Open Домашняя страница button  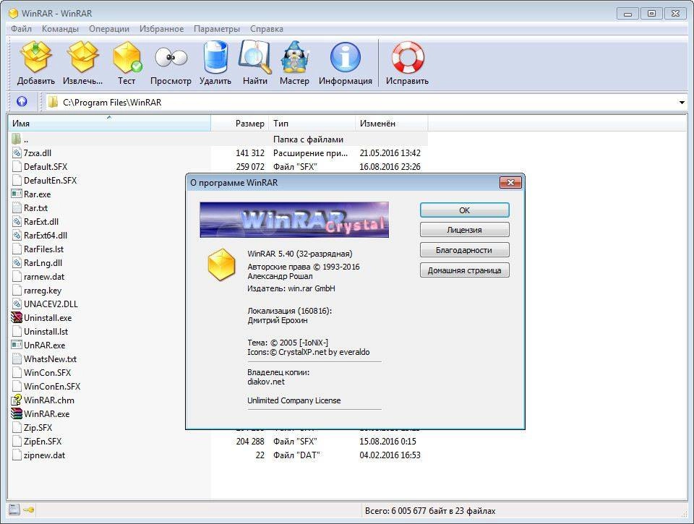pos(464,270)
